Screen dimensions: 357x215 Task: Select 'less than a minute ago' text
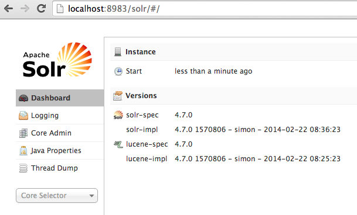(x=213, y=71)
